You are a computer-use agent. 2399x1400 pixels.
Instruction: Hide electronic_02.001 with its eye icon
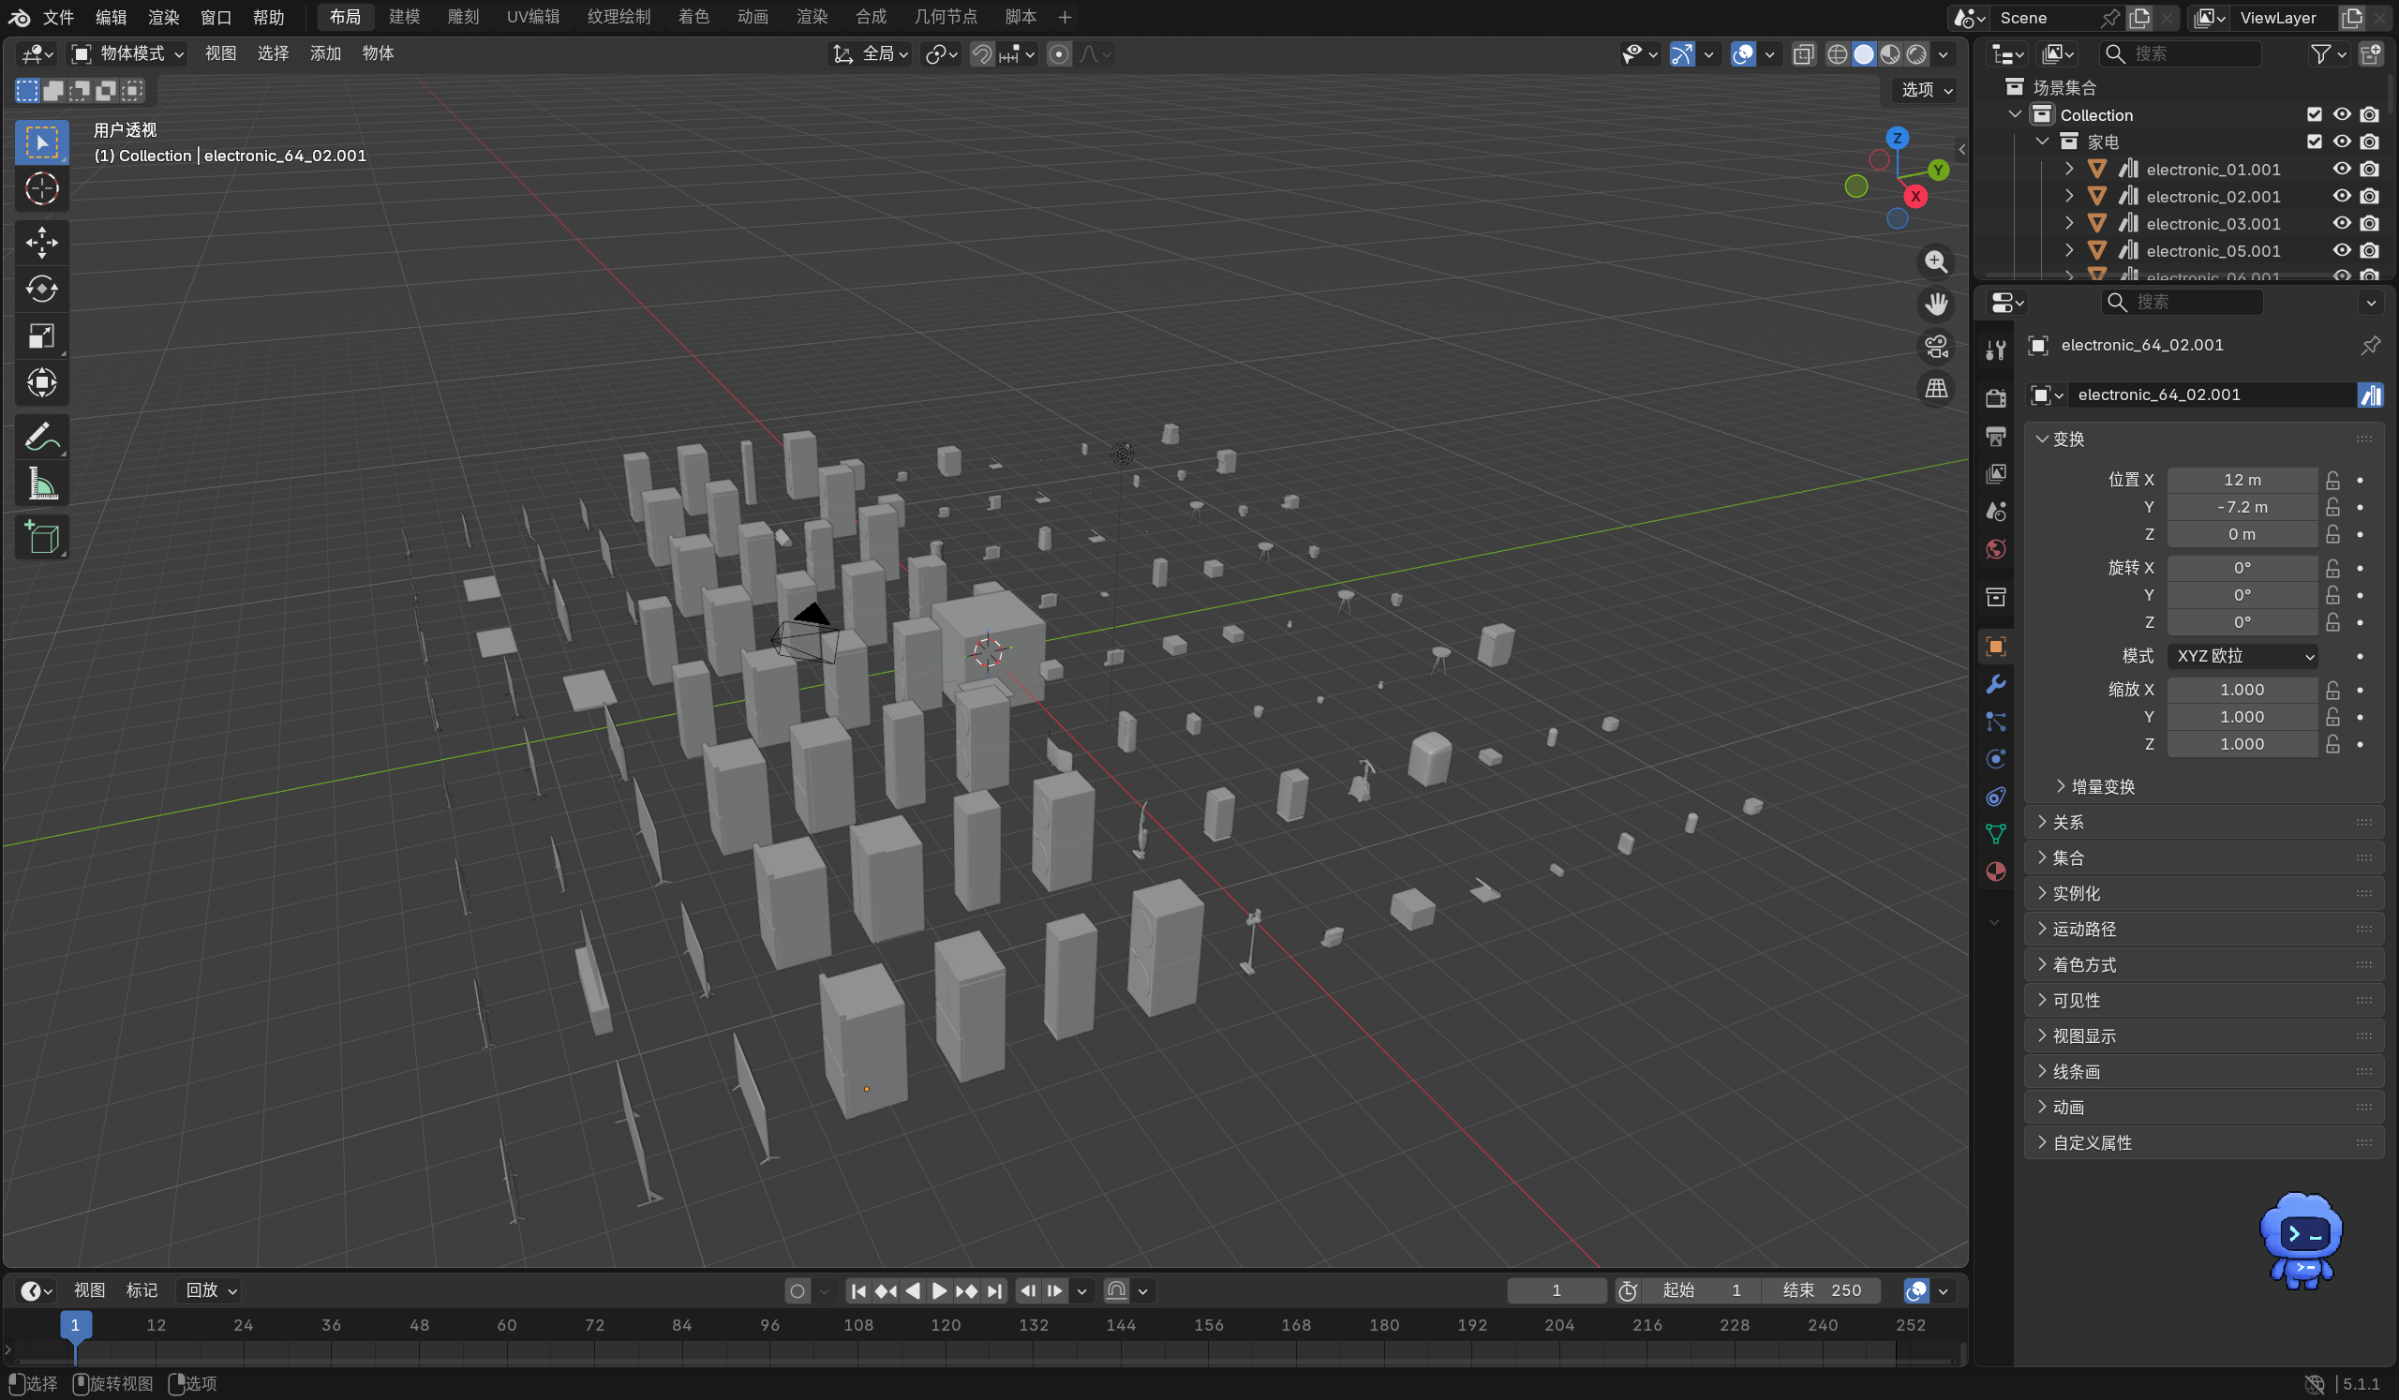click(x=2341, y=196)
